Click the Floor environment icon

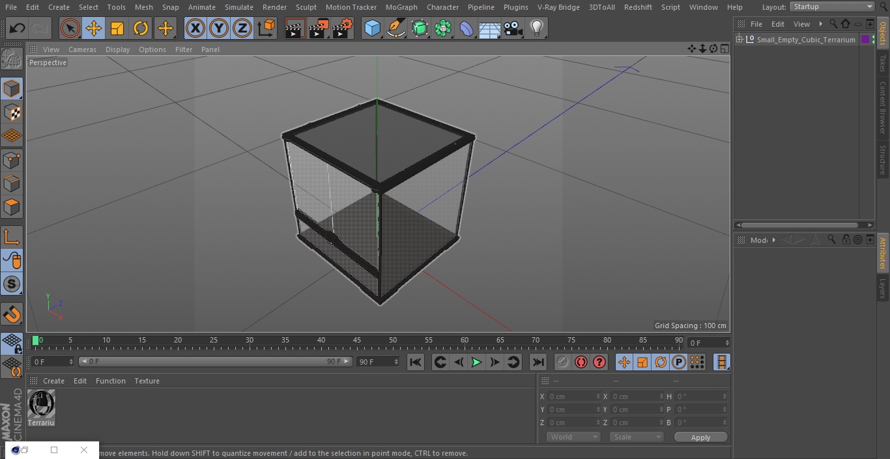(490, 28)
